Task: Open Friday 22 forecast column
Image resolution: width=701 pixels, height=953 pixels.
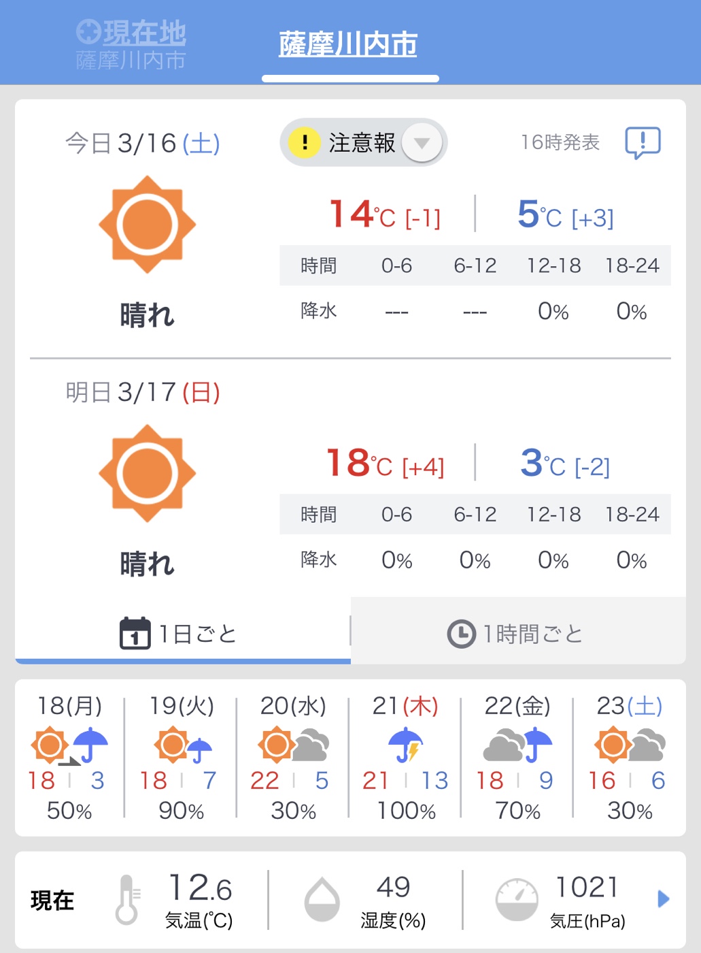Action: click(x=517, y=757)
